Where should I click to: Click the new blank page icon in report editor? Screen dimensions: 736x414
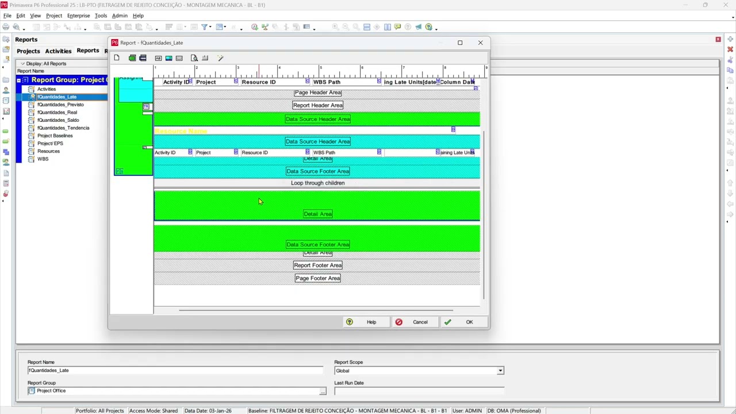tap(117, 58)
